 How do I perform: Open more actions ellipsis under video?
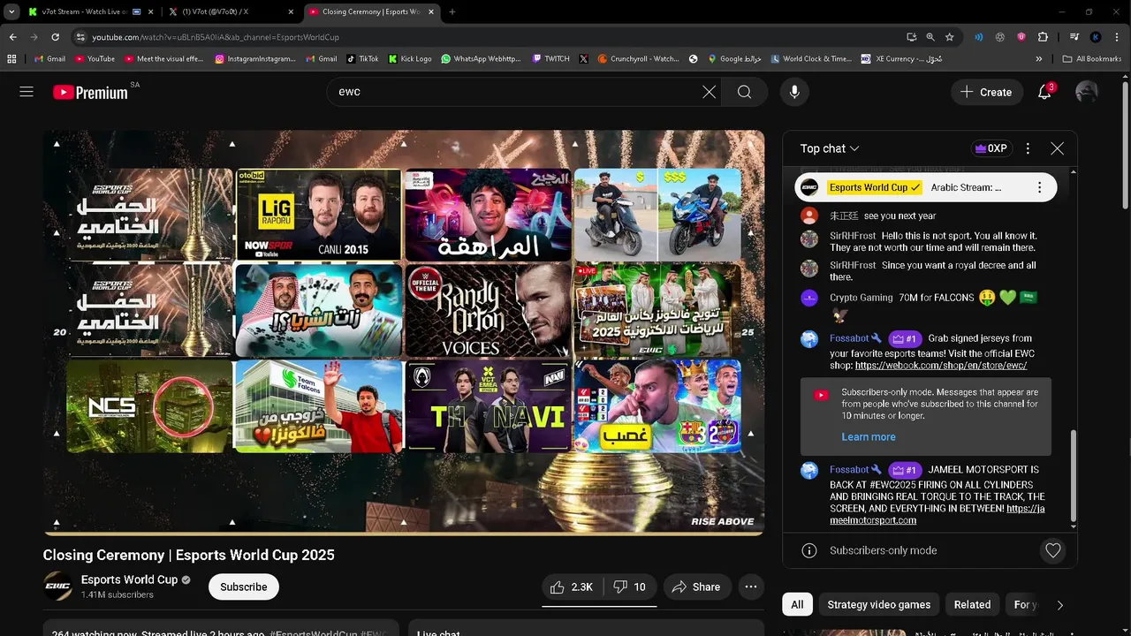pyautogui.click(x=750, y=587)
